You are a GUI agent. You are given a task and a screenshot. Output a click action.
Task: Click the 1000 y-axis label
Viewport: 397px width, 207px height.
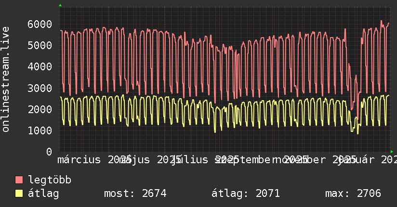pos(40,130)
